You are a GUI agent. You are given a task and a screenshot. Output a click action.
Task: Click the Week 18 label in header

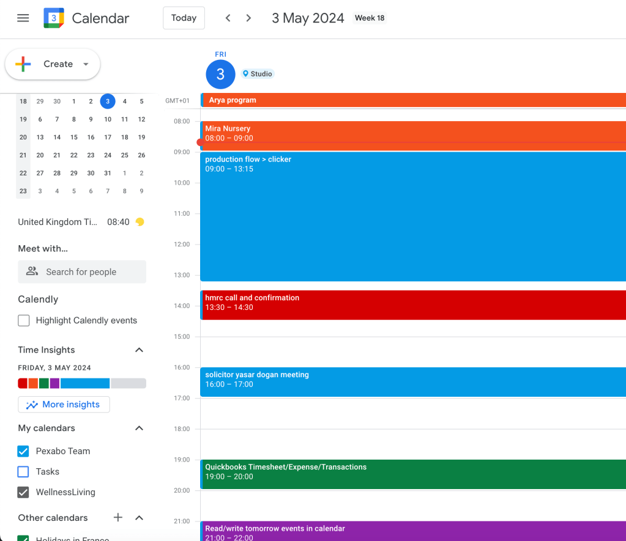tap(370, 18)
